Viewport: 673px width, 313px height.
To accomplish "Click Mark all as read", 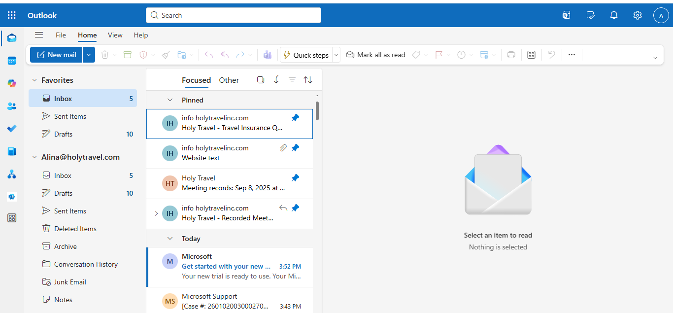I will 375,55.
